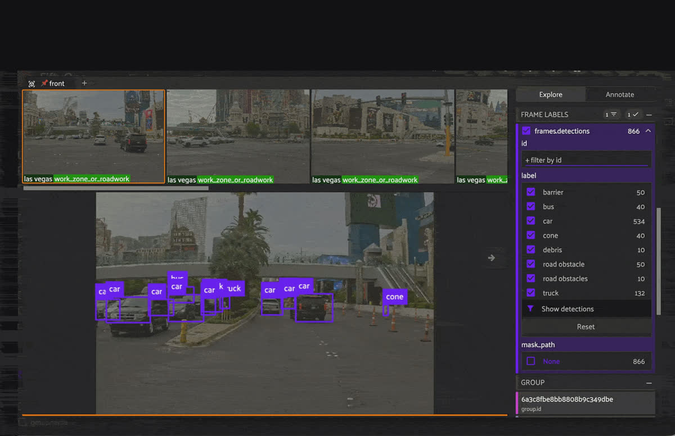Click the GROUP heading text
The image size is (675, 436).
coord(533,383)
